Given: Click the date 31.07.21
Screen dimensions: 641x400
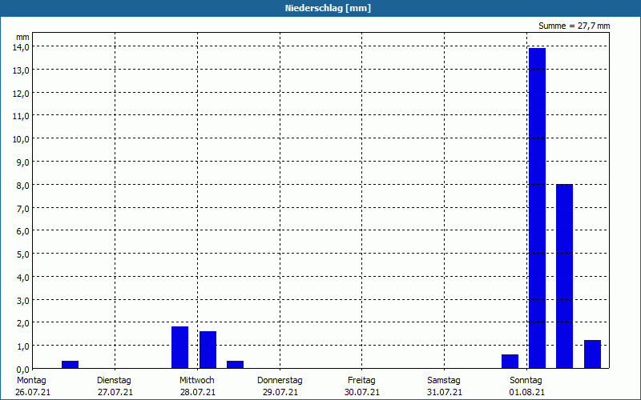Looking at the screenshot, I should point(445,393).
